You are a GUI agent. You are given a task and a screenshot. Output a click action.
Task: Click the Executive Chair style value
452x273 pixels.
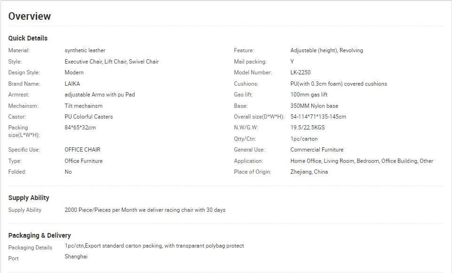(83, 62)
